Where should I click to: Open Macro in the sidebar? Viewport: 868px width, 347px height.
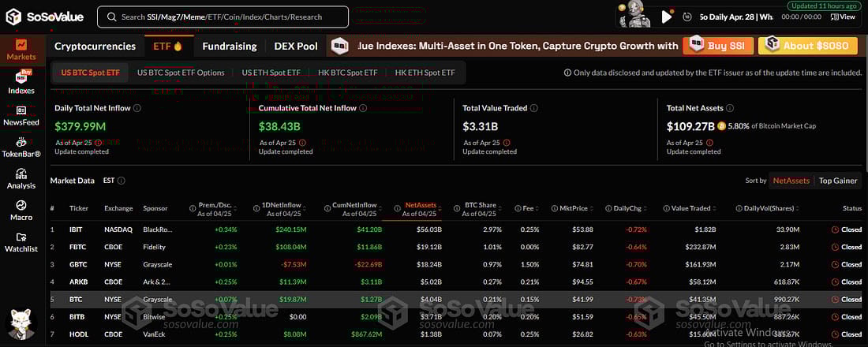[21, 211]
